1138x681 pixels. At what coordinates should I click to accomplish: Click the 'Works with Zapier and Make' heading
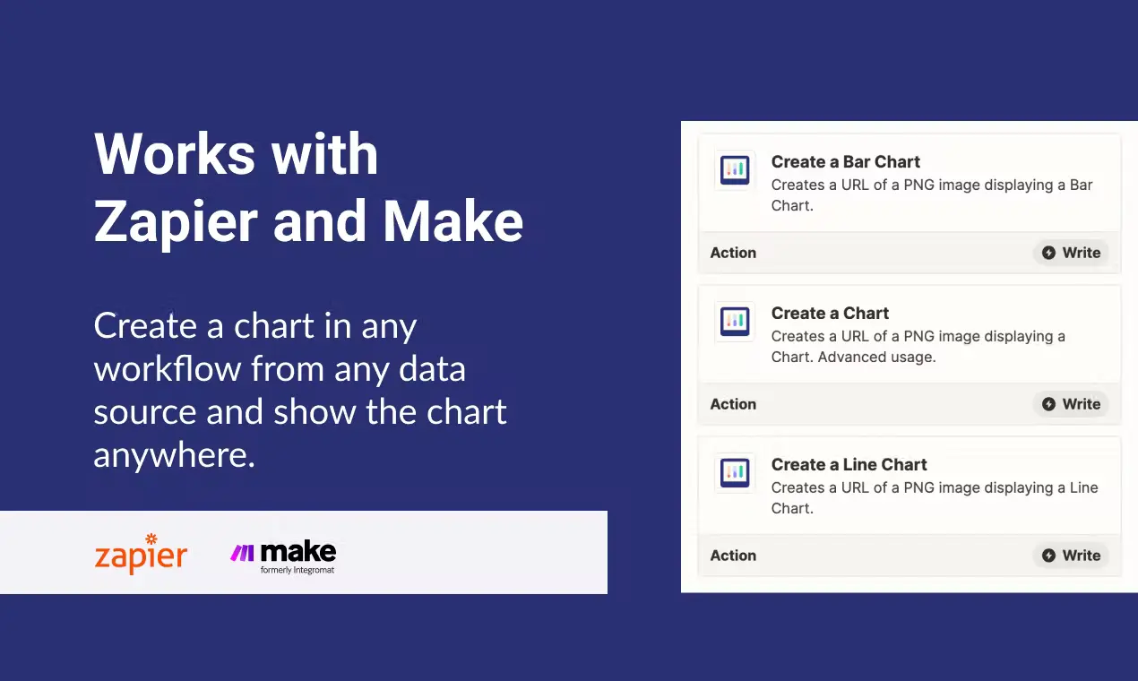[x=308, y=187]
